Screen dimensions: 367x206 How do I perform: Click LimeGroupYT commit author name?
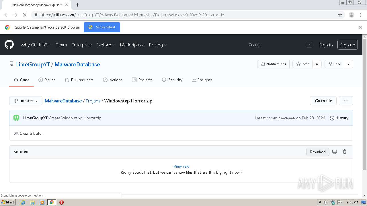[35, 118]
